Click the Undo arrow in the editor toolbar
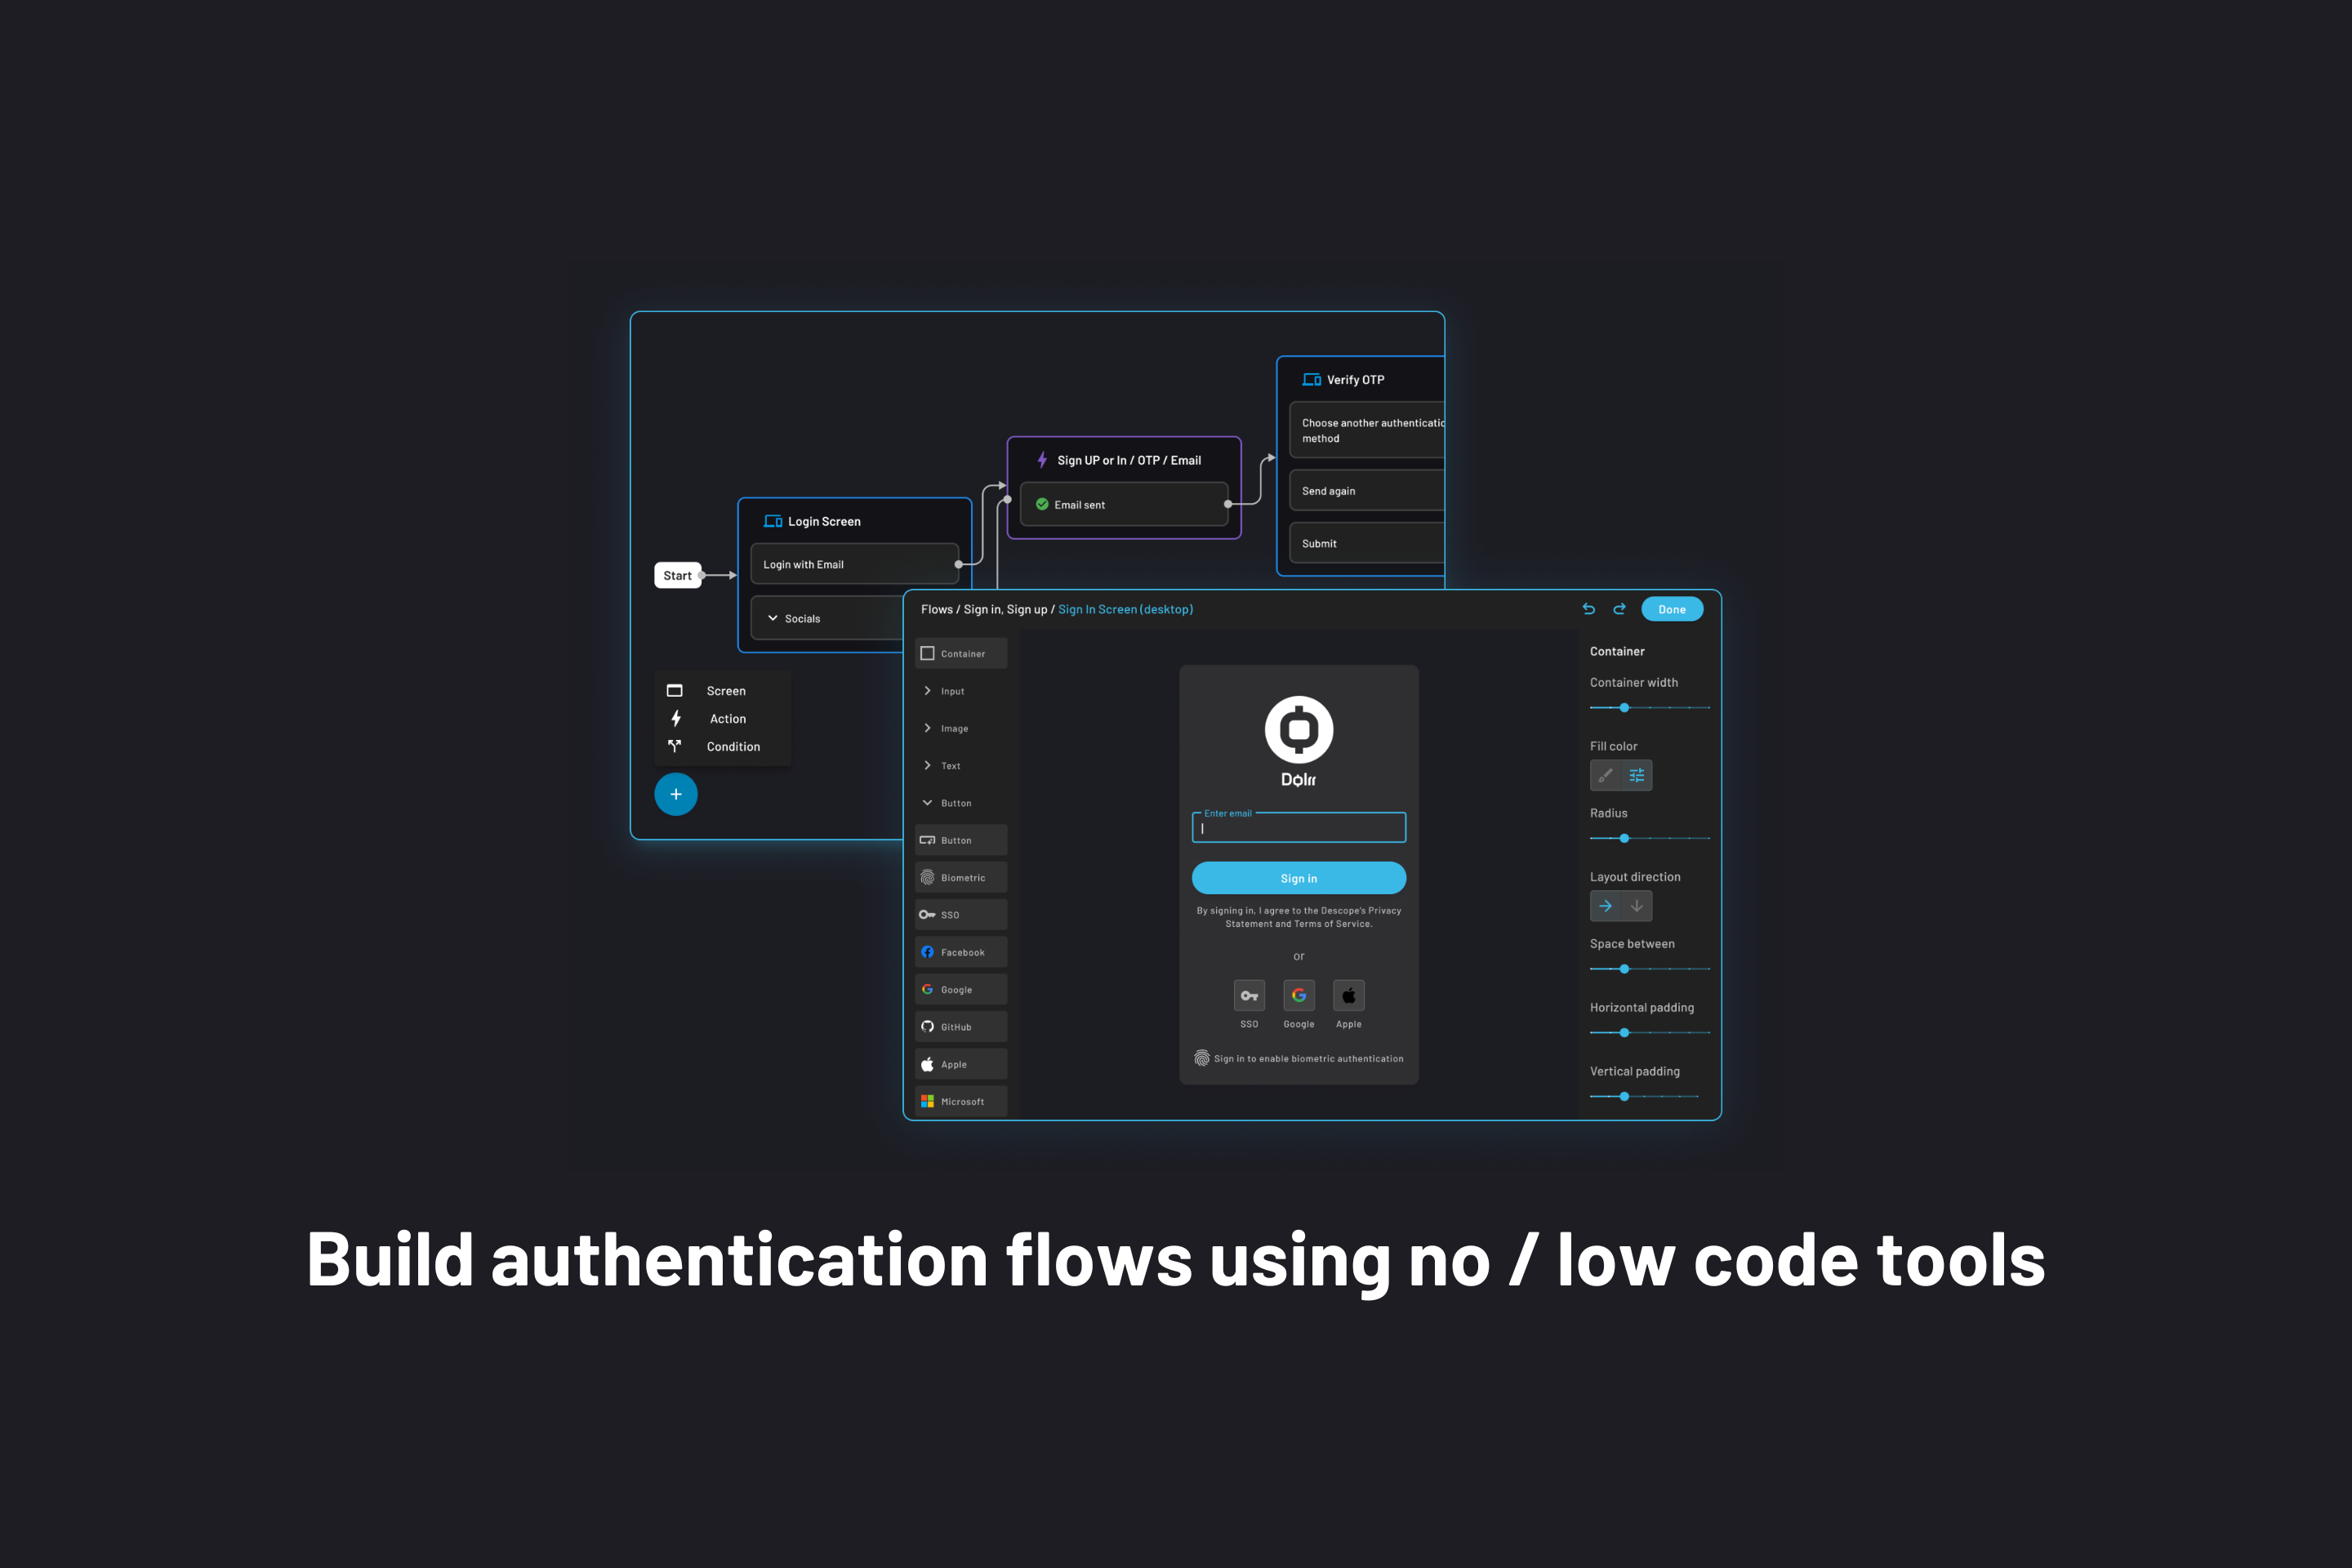 pyautogui.click(x=1589, y=608)
